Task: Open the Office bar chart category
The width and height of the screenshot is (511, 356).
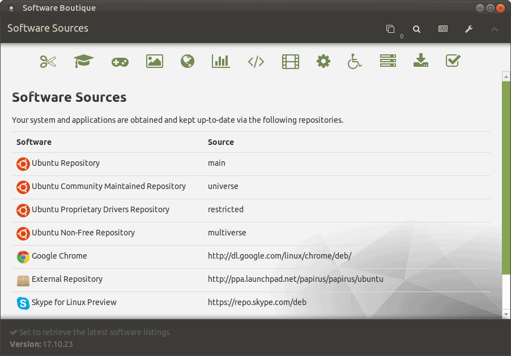Action: point(220,61)
